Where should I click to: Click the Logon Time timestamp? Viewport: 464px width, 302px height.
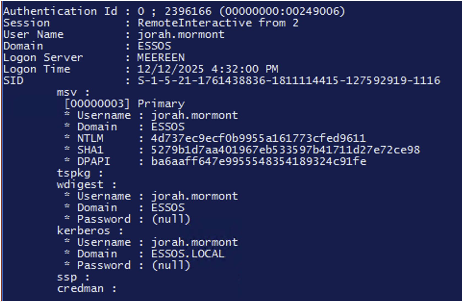(208, 69)
